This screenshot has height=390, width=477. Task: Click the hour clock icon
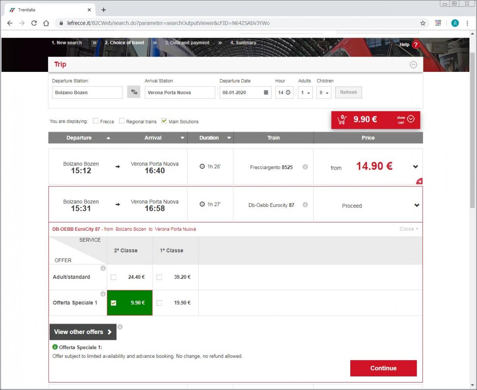288,93
